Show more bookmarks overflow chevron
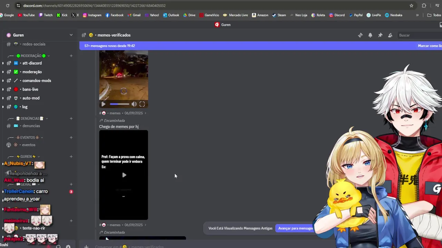 pyautogui.click(x=417, y=15)
